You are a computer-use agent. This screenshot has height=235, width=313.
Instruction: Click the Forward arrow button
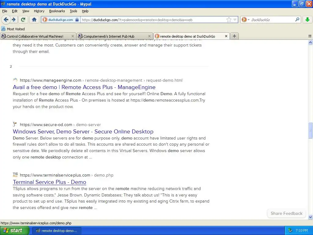(13, 20)
